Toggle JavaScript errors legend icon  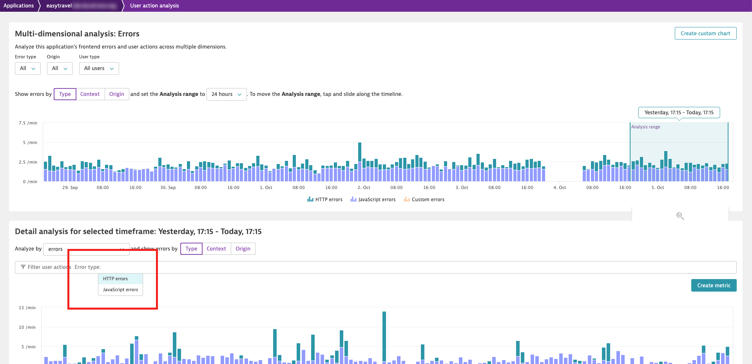(x=353, y=199)
